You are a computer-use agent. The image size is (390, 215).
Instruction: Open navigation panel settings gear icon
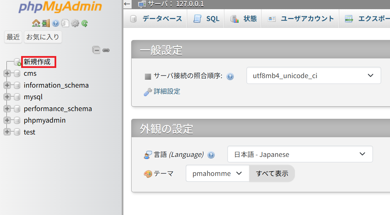[x=75, y=23]
